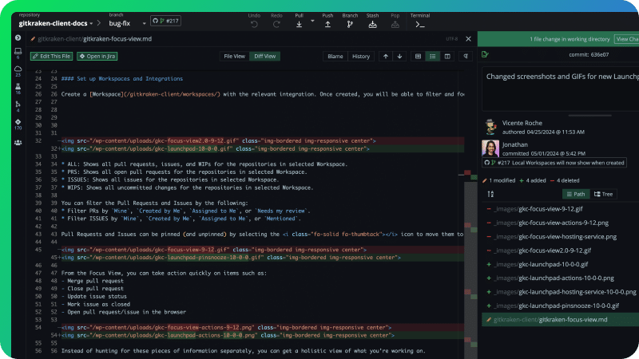Click Vicente Roche's avatar
The height and width of the screenshot is (359, 639).
(x=490, y=127)
